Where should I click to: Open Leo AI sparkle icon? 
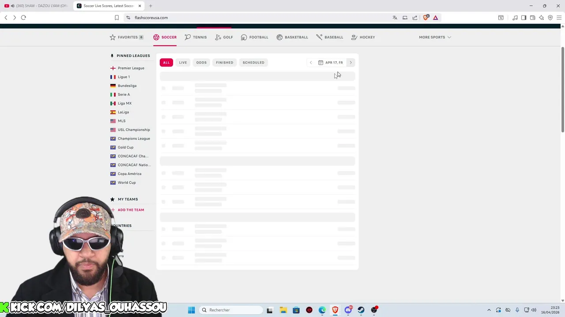tap(541, 18)
